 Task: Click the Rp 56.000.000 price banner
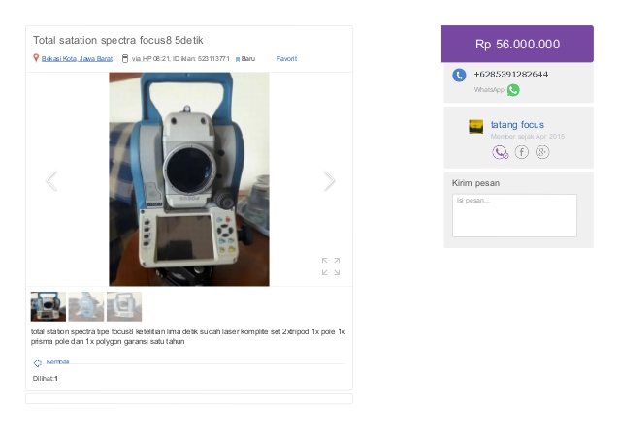pos(517,44)
